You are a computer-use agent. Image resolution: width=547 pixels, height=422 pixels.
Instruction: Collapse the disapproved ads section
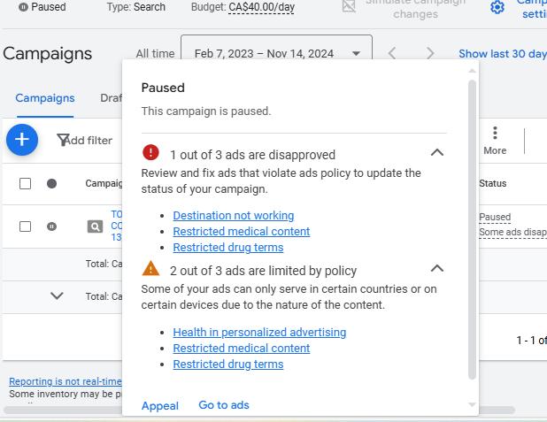point(437,152)
